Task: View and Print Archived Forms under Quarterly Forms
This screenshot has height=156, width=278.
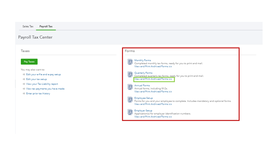Action: pos(153,79)
